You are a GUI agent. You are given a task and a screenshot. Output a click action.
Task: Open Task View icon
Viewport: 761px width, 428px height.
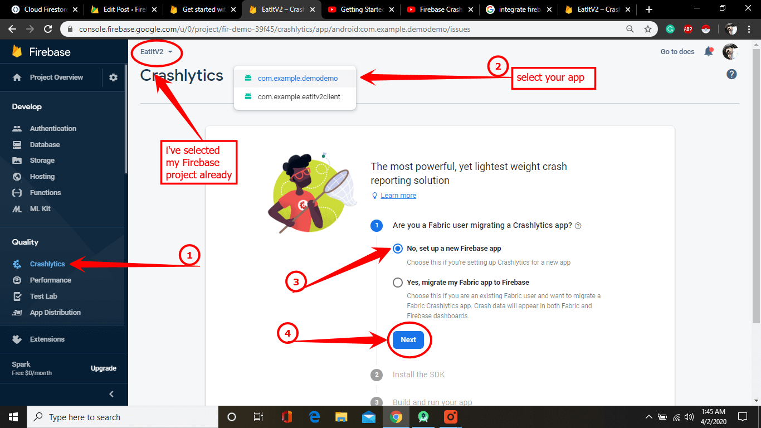pos(258,417)
